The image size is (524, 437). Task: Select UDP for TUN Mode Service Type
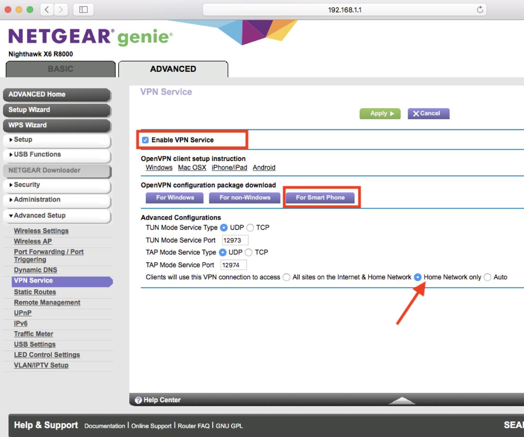click(224, 228)
